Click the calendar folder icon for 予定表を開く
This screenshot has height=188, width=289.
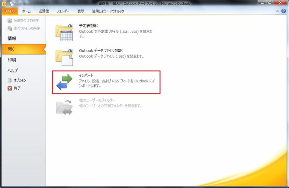[x=64, y=33]
